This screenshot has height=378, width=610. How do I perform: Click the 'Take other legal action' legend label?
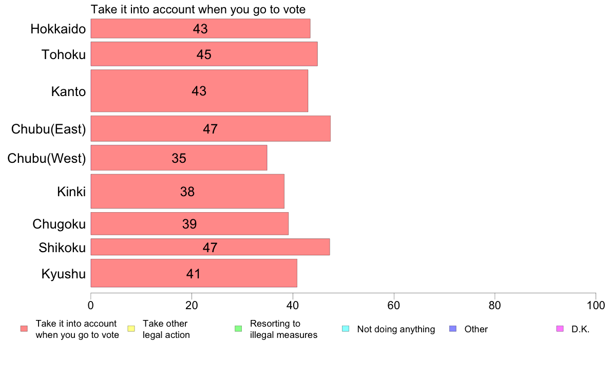166,329
